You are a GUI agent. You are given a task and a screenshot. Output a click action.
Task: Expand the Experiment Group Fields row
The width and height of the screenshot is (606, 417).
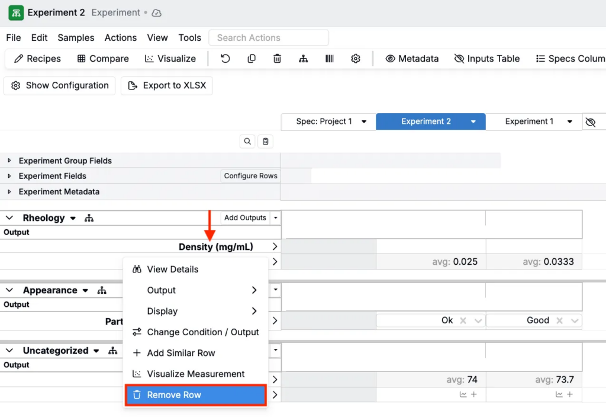pos(9,161)
